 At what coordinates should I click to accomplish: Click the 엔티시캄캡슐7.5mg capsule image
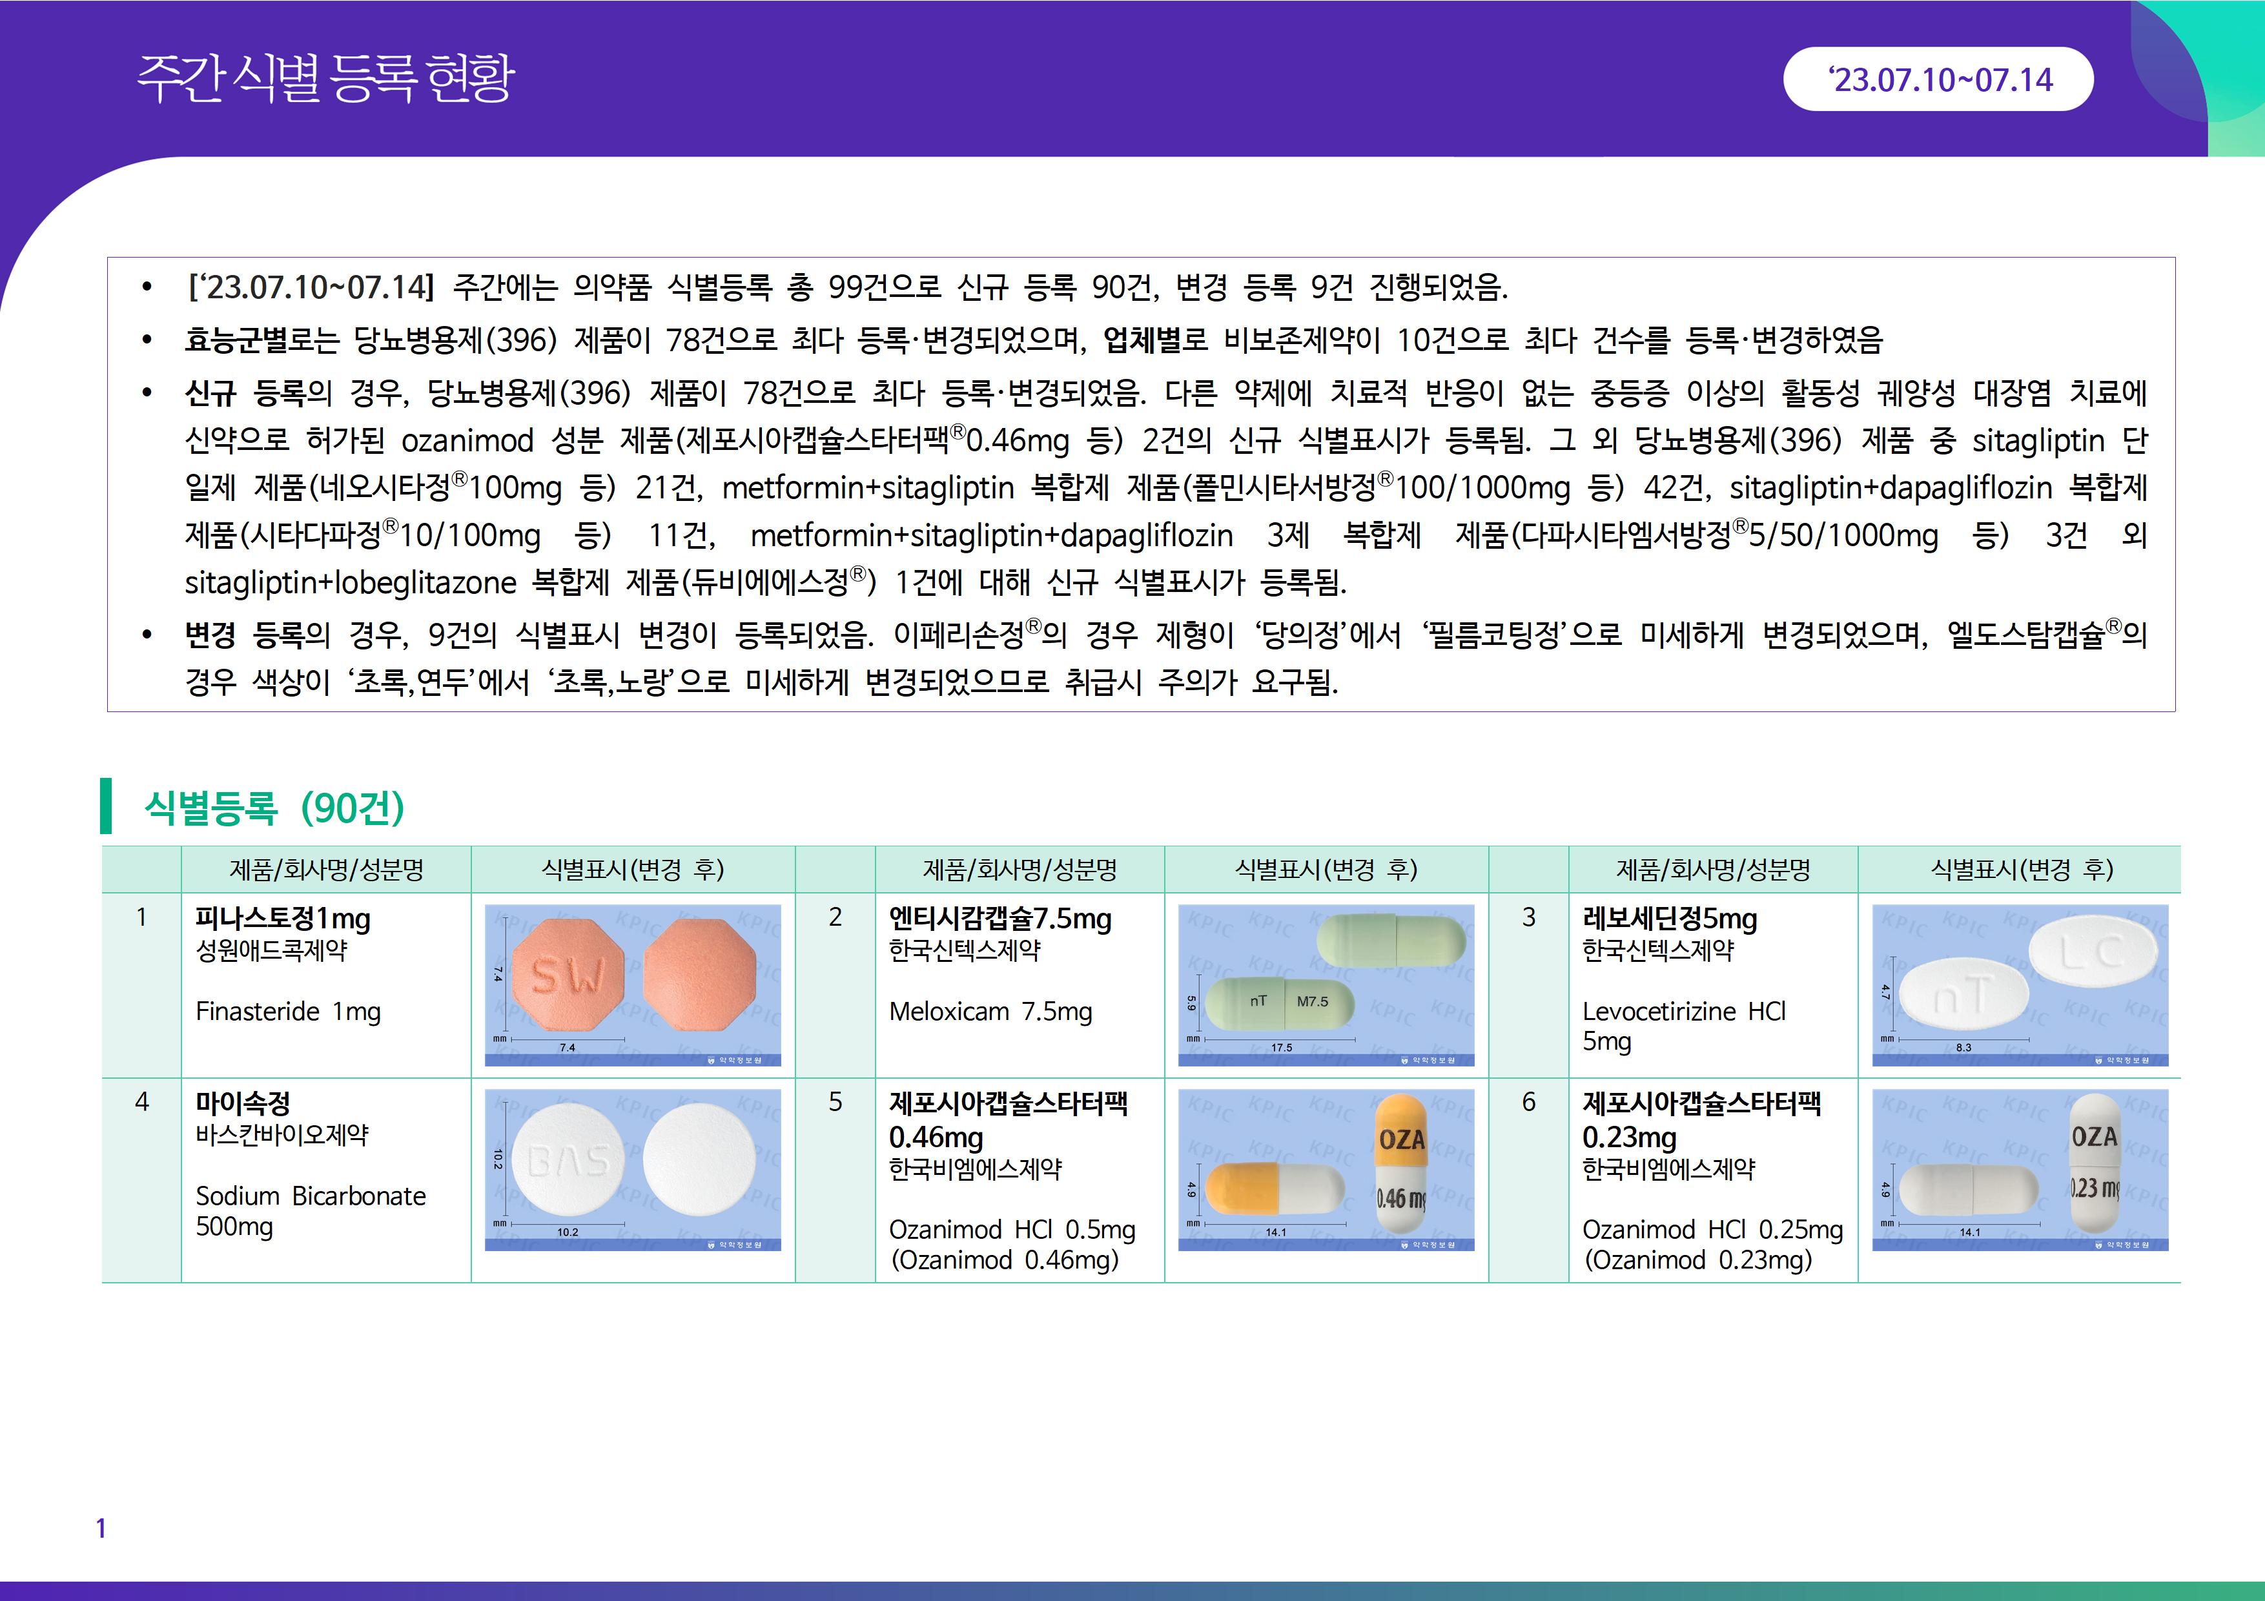[x=1326, y=984]
